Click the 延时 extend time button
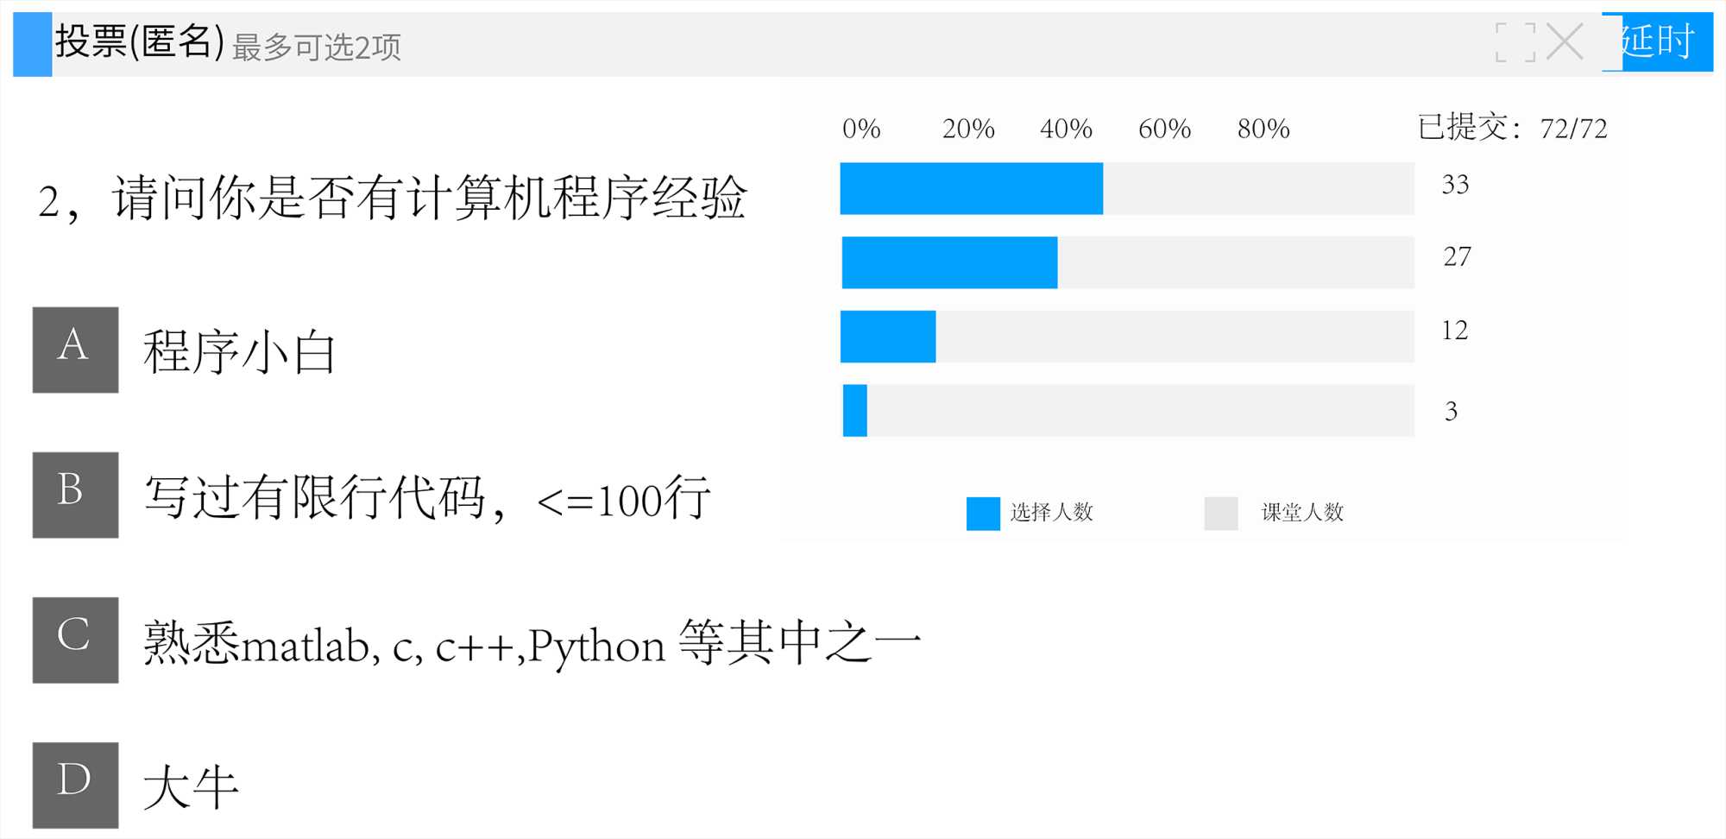 click(x=1659, y=41)
